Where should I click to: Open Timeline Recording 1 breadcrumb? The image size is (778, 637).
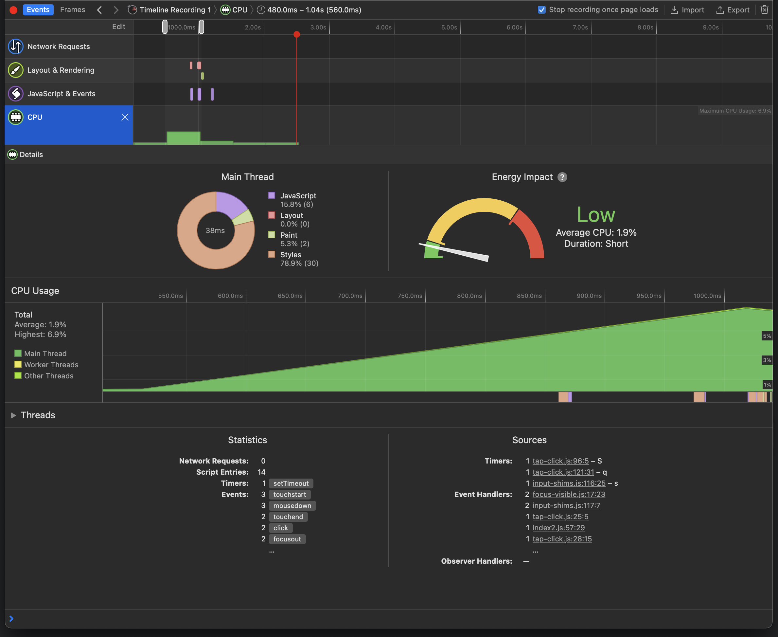pyautogui.click(x=169, y=10)
